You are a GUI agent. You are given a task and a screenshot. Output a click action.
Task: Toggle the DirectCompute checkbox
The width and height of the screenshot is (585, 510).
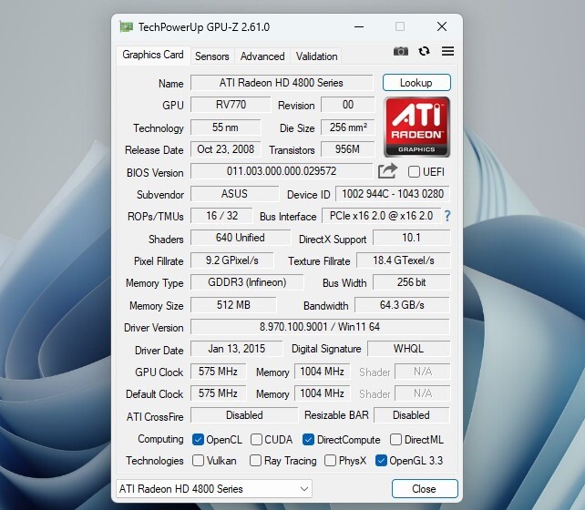click(308, 440)
